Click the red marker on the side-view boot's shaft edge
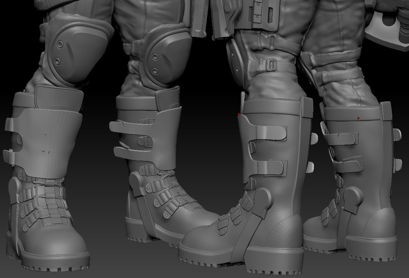Viewport: 409px width, 278px height. 239,114
